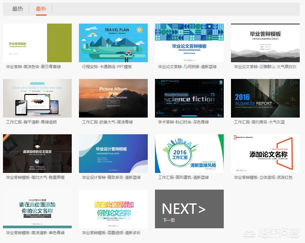Open link 工作汇报-圆形建筑-清新蓝绿

[183, 178]
